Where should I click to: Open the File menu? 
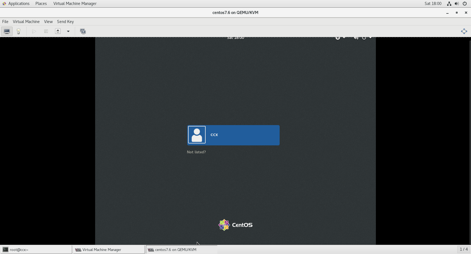tap(5, 22)
